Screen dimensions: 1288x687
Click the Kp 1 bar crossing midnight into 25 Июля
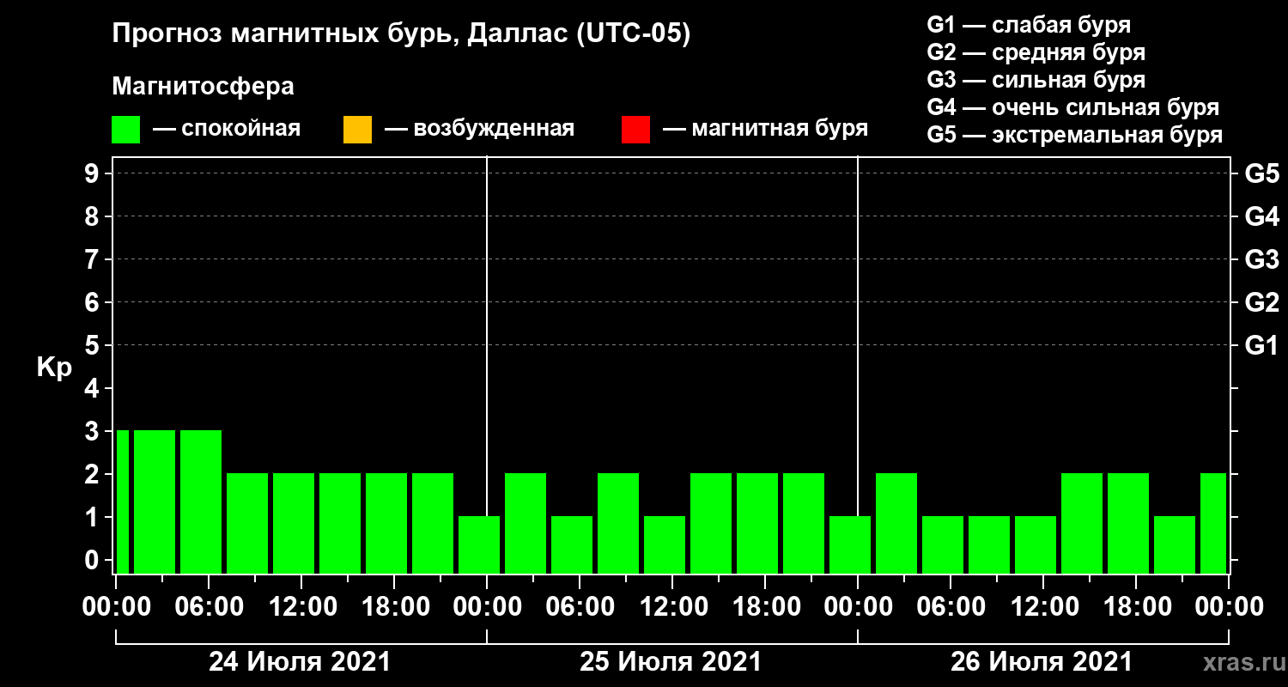tap(479, 544)
